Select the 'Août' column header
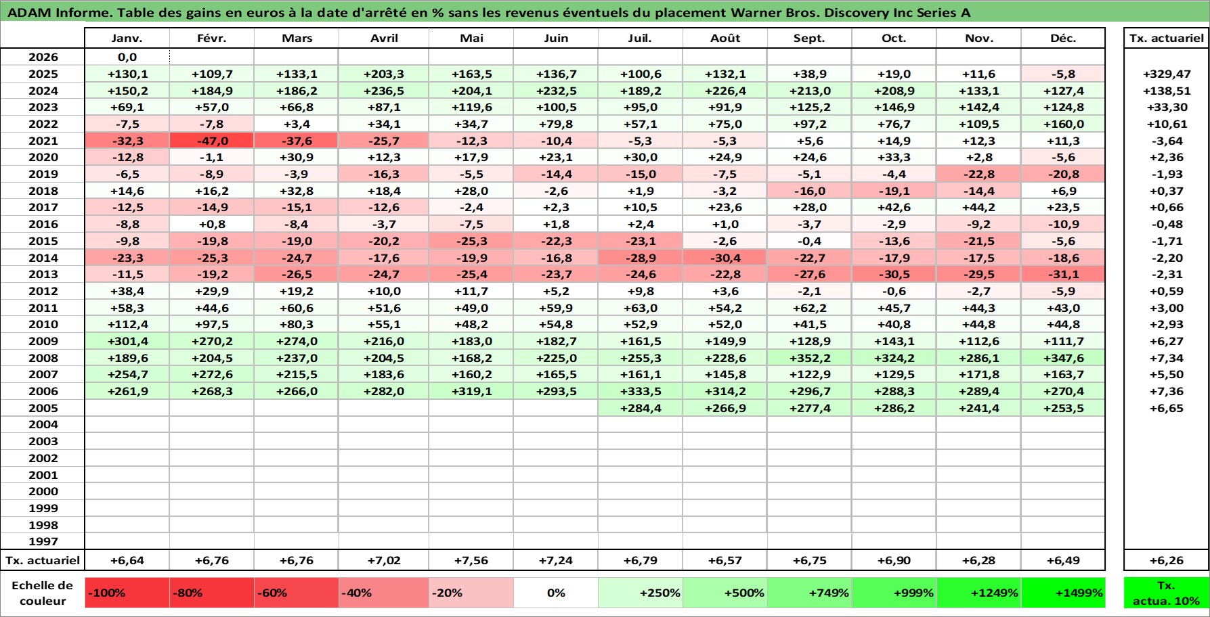 coord(725,38)
